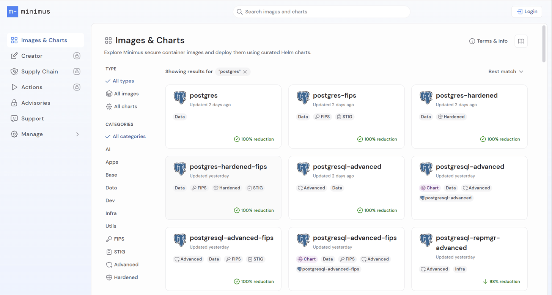Click the STIG clipboard icon in categories
The image size is (552, 295).
pos(109,252)
